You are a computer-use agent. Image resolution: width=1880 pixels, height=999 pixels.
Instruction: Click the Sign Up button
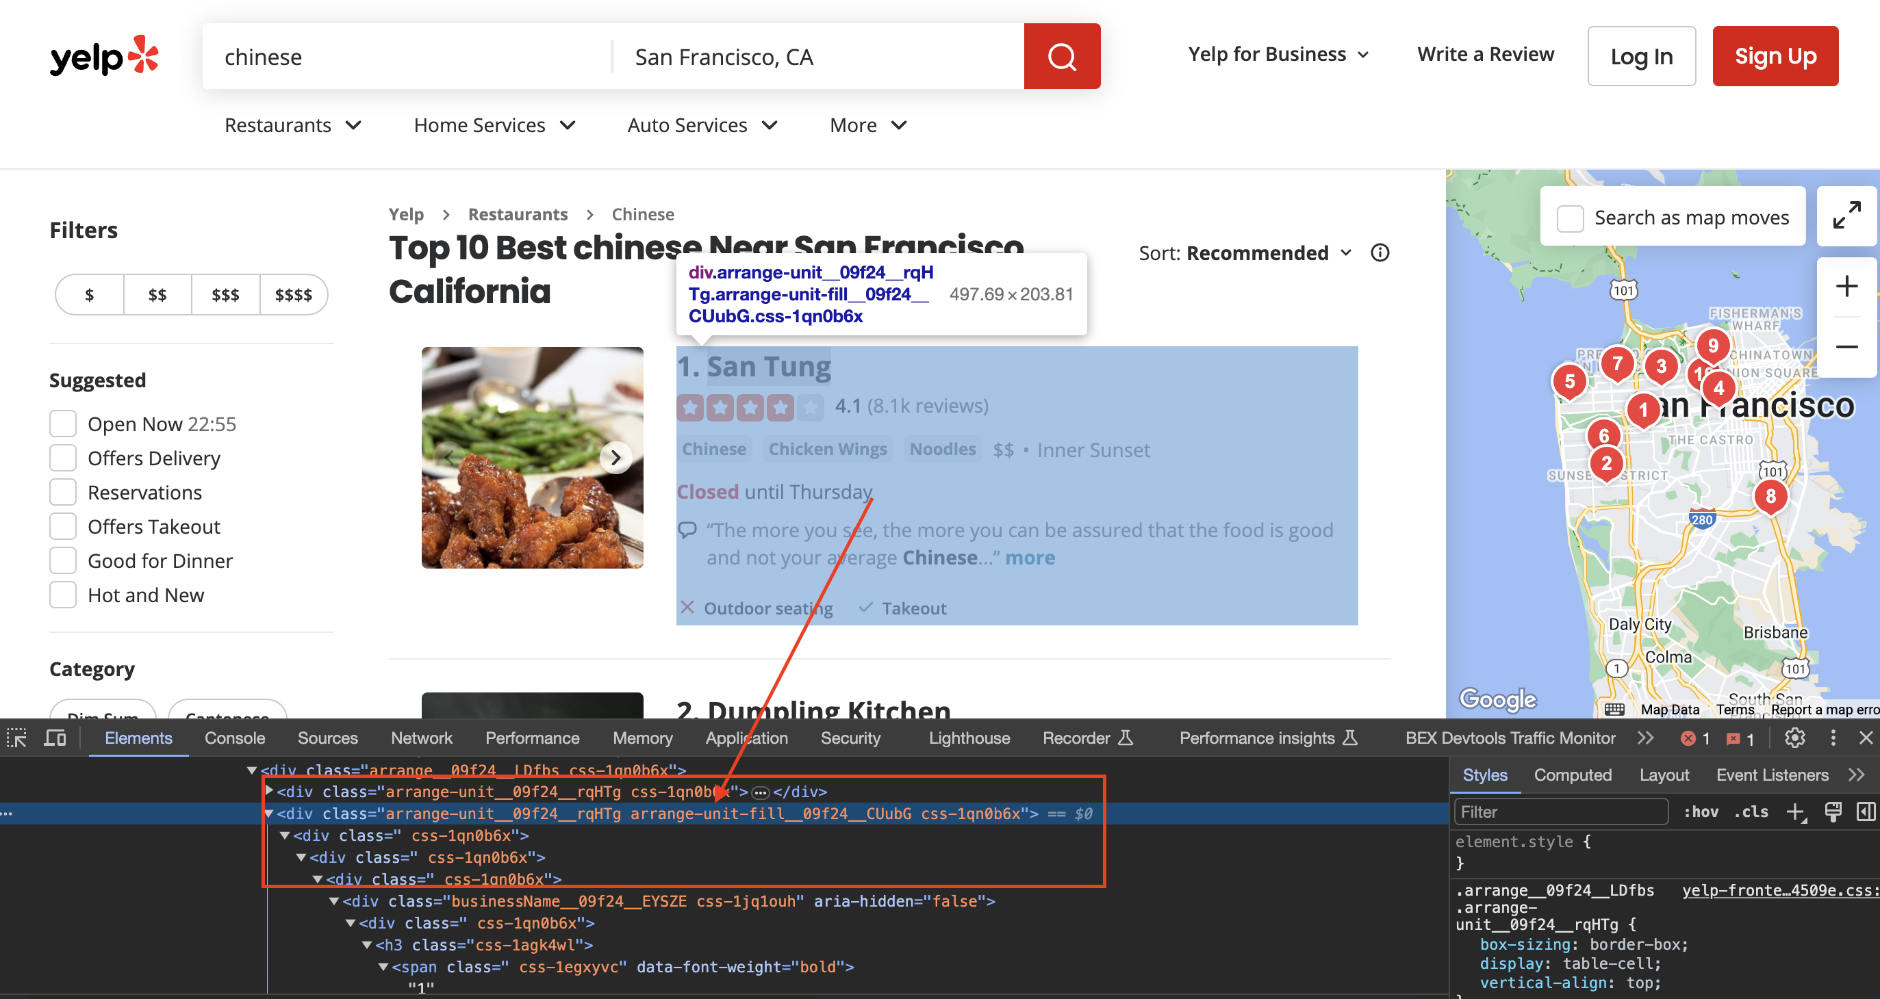1775,56
